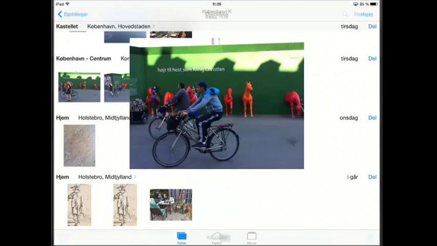Open the first sketch drawing thumbnail

click(79, 205)
